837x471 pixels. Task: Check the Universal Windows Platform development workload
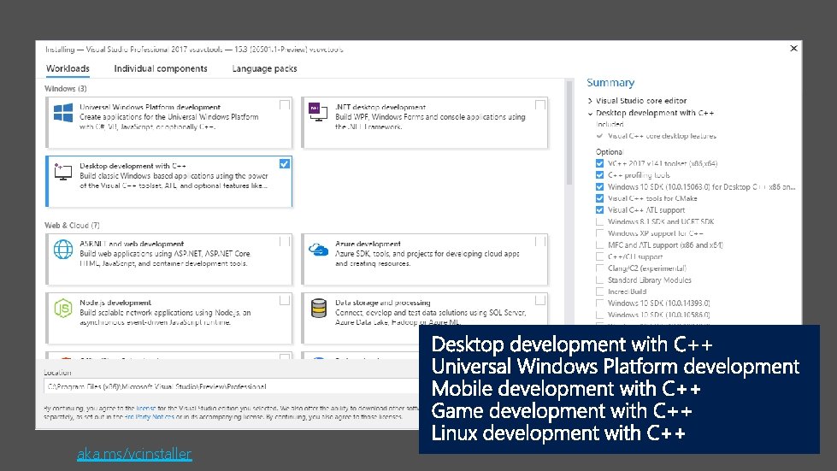coord(285,105)
